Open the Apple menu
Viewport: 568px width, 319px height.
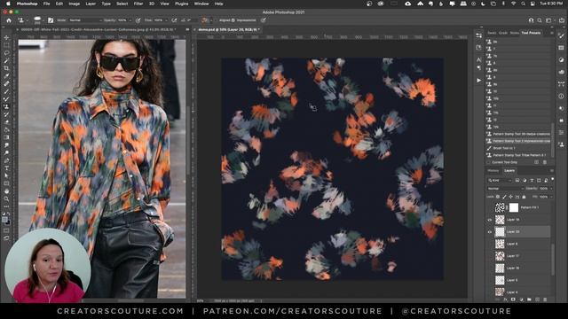[8, 4]
